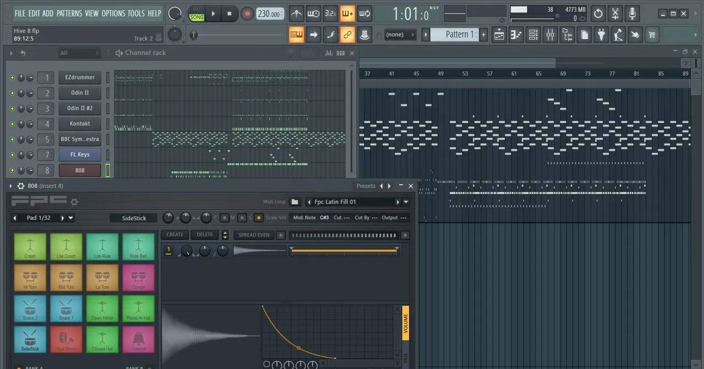Select the BBC Sym..estra channel button

tap(80, 139)
